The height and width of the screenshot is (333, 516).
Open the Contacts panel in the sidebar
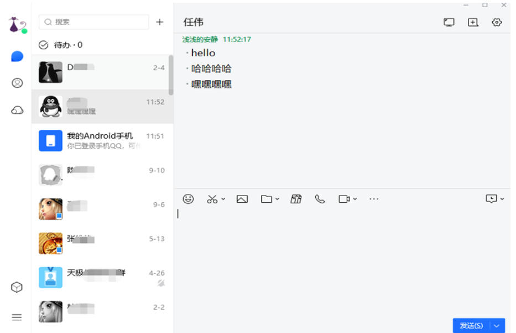point(17,81)
